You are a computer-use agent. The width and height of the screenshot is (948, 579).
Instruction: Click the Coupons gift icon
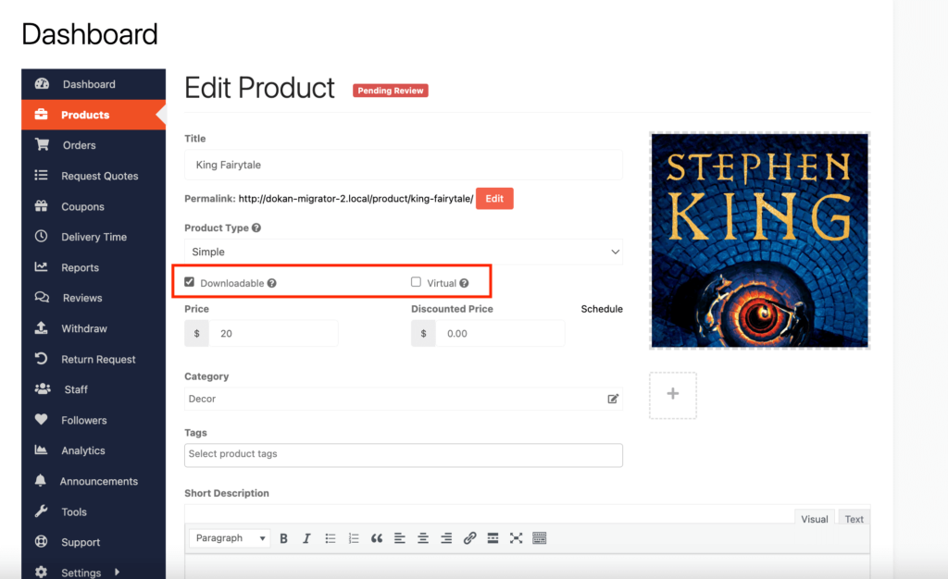click(x=41, y=206)
